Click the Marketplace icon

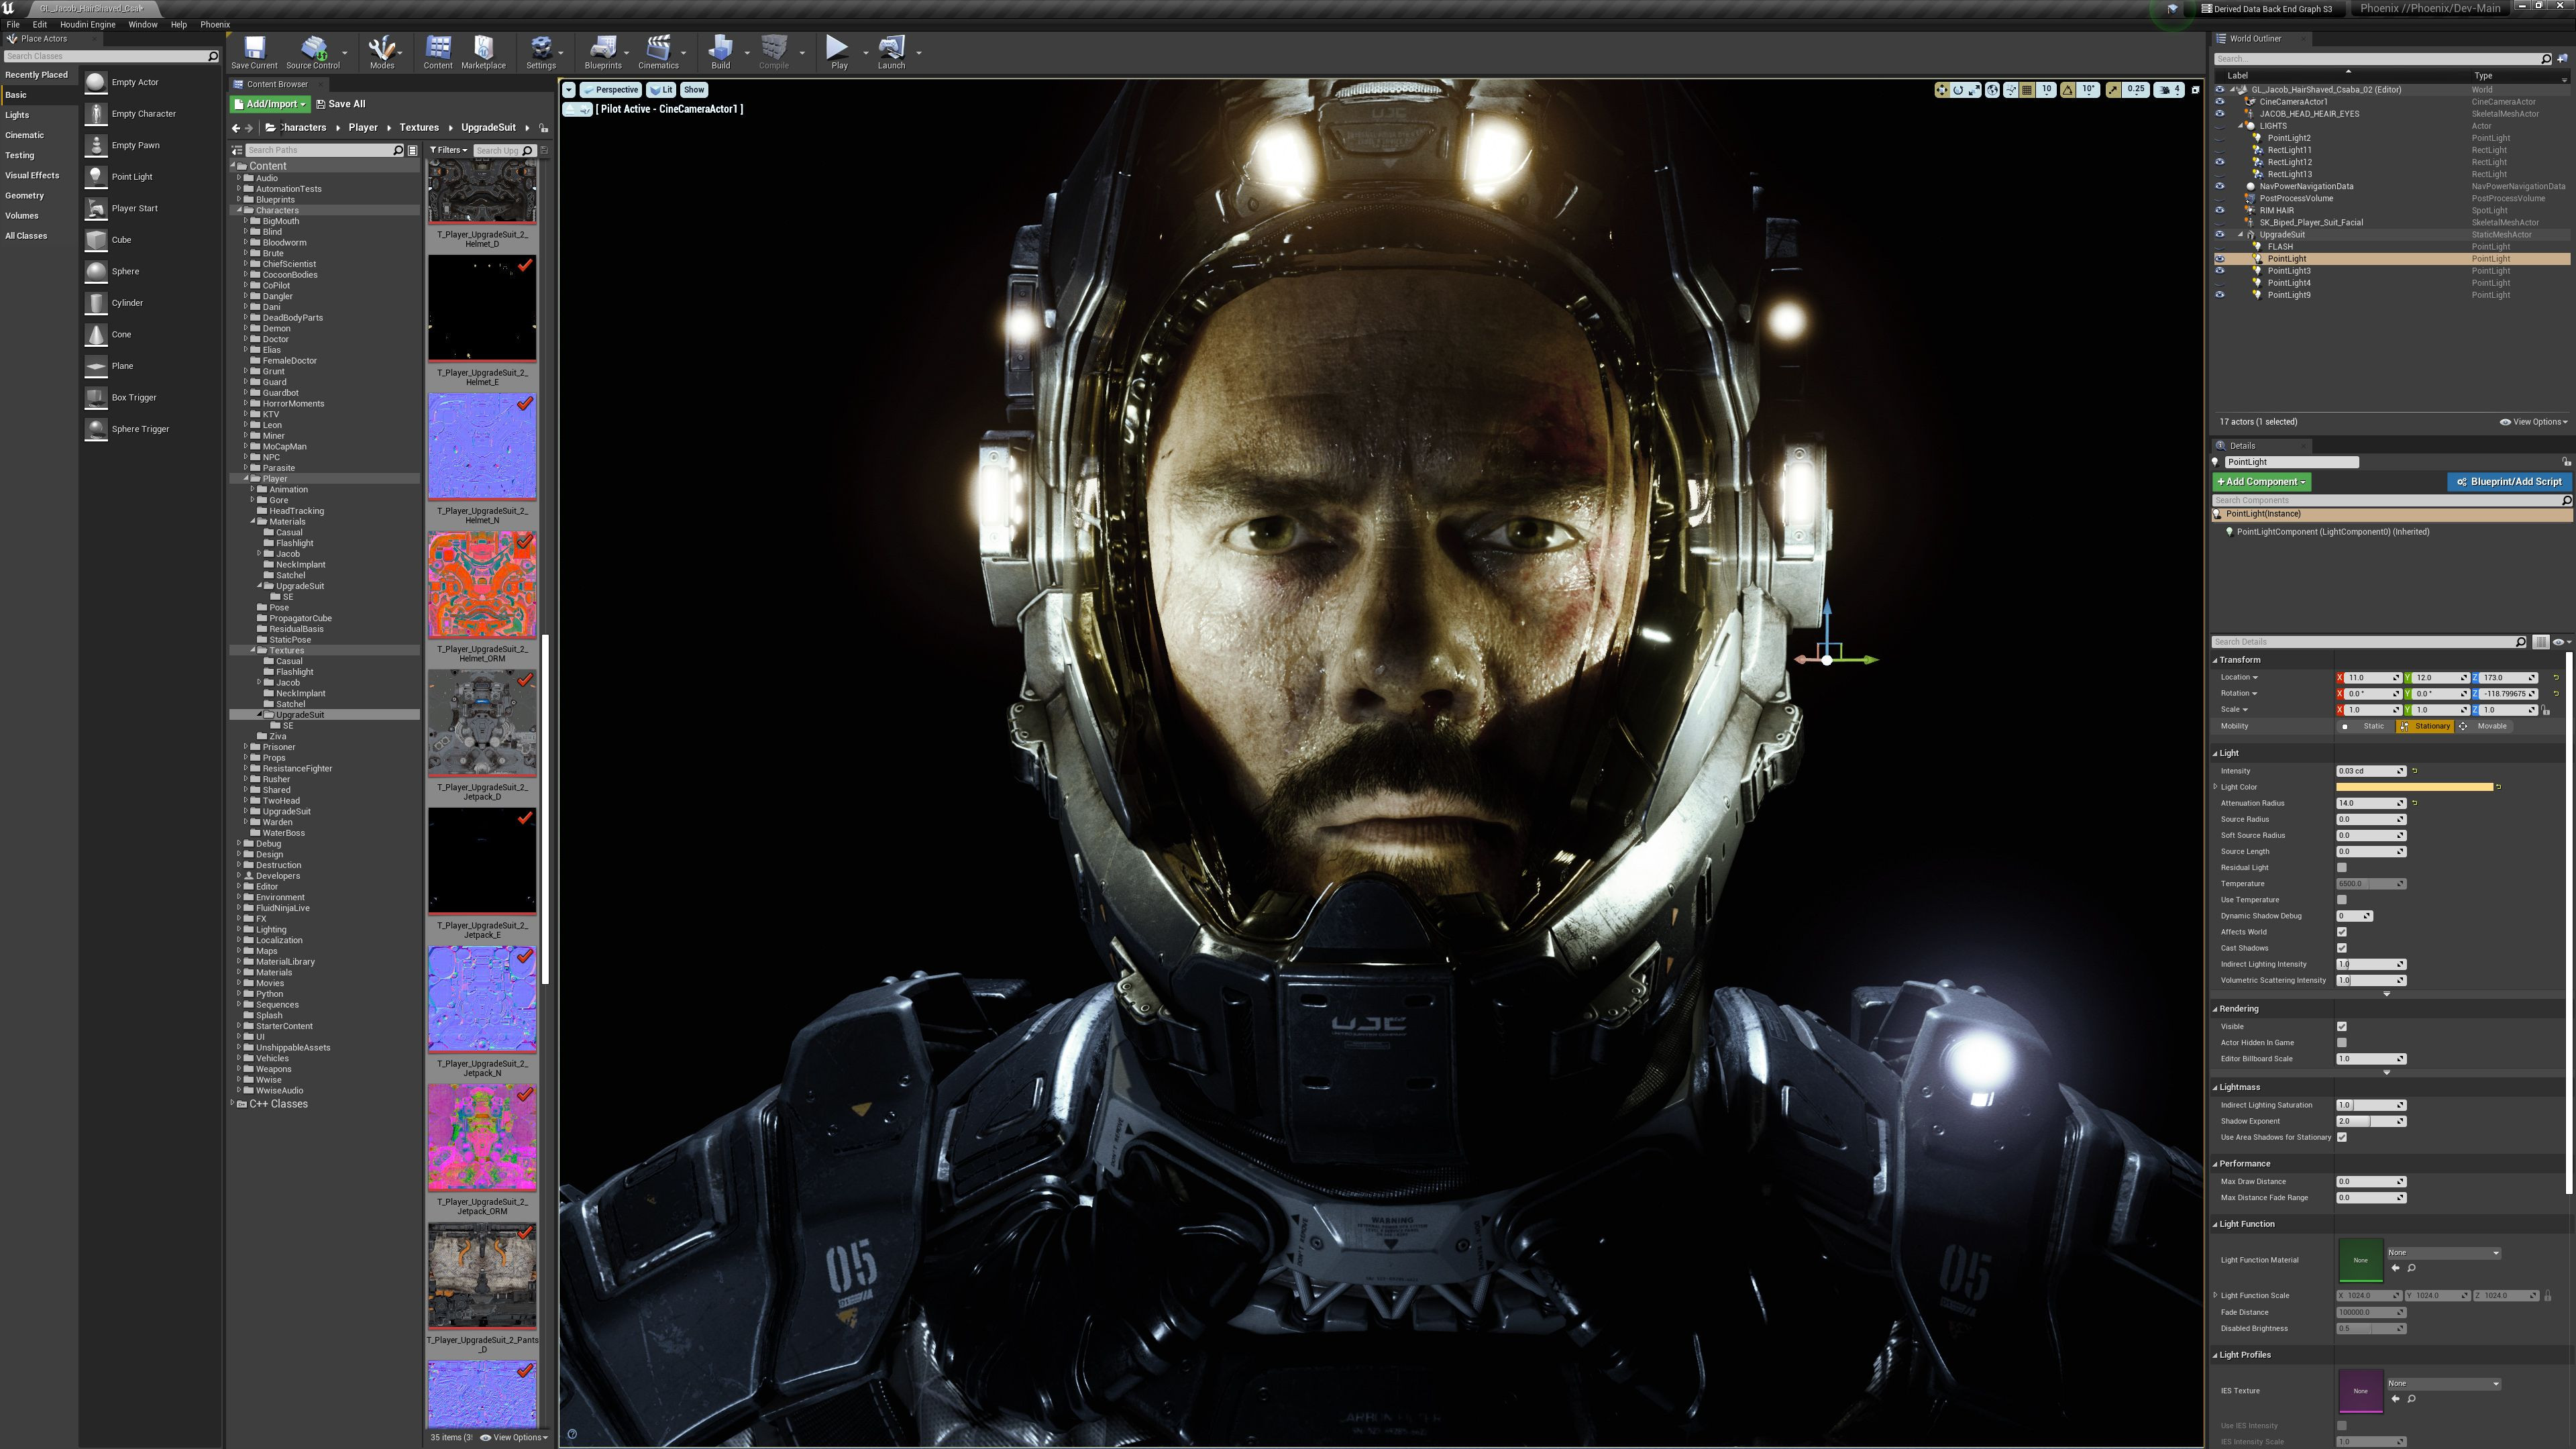484,50
